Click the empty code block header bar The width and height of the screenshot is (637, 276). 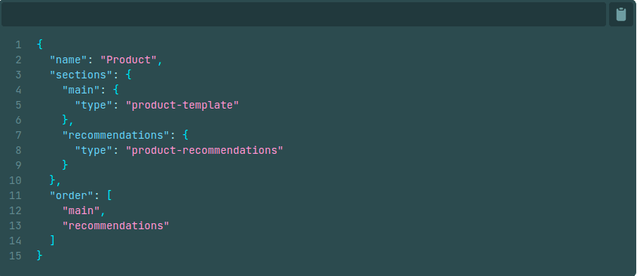click(304, 14)
